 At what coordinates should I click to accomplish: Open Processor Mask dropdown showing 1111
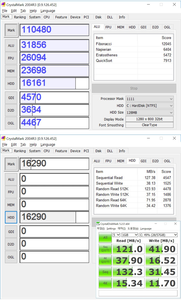click(149, 99)
